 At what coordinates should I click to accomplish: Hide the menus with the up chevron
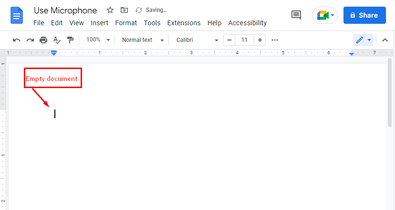click(385, 40)
